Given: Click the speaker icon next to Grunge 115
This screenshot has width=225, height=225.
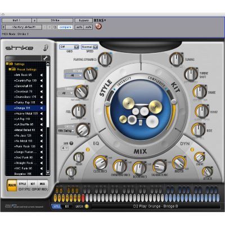Looking at the screenshot, I should pyautogui.click(x=42, y=108).
